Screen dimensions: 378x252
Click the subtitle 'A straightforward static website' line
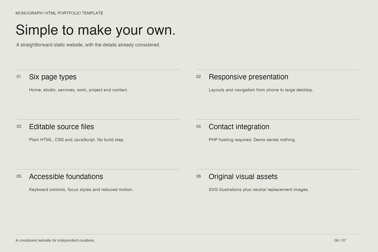[x=88, y=45]
